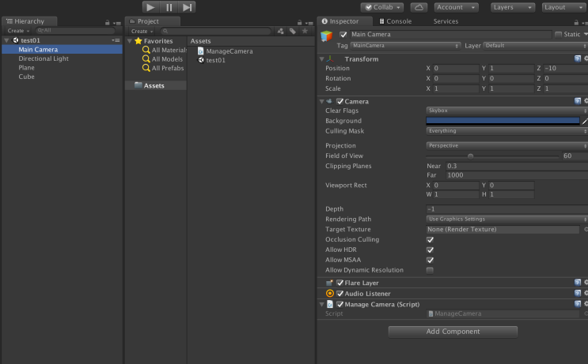
Task: Collapse the Favorites group
Action: pyautogui.click(x=130, y=41)
